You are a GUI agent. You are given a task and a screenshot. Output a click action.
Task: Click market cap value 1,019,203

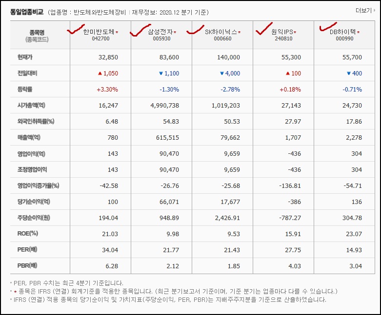pos(226,106)
